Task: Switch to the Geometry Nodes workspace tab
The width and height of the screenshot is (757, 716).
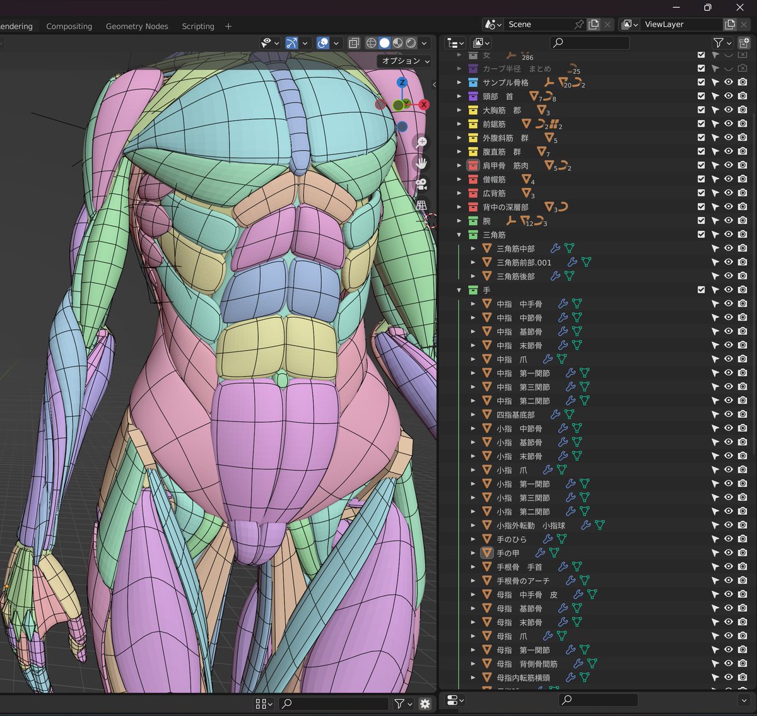Action: point(137,26)
